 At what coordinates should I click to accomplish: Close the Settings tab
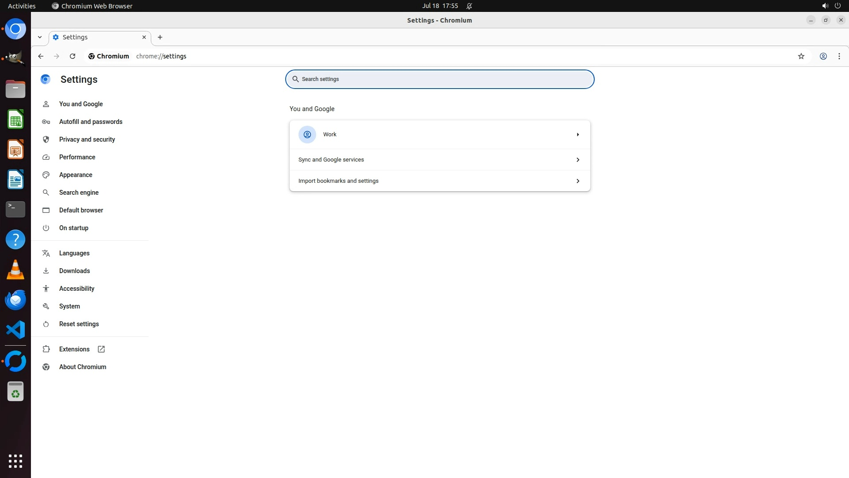point(144,37)
